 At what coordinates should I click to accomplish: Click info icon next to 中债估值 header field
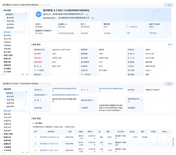(x=157, y=33)
